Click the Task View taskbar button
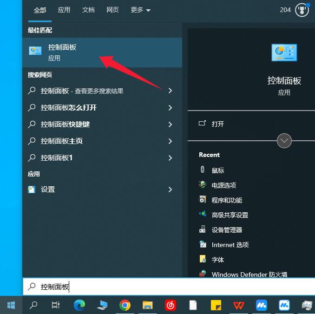This screenshot has width=315, height=314. [x=56, y=305]
